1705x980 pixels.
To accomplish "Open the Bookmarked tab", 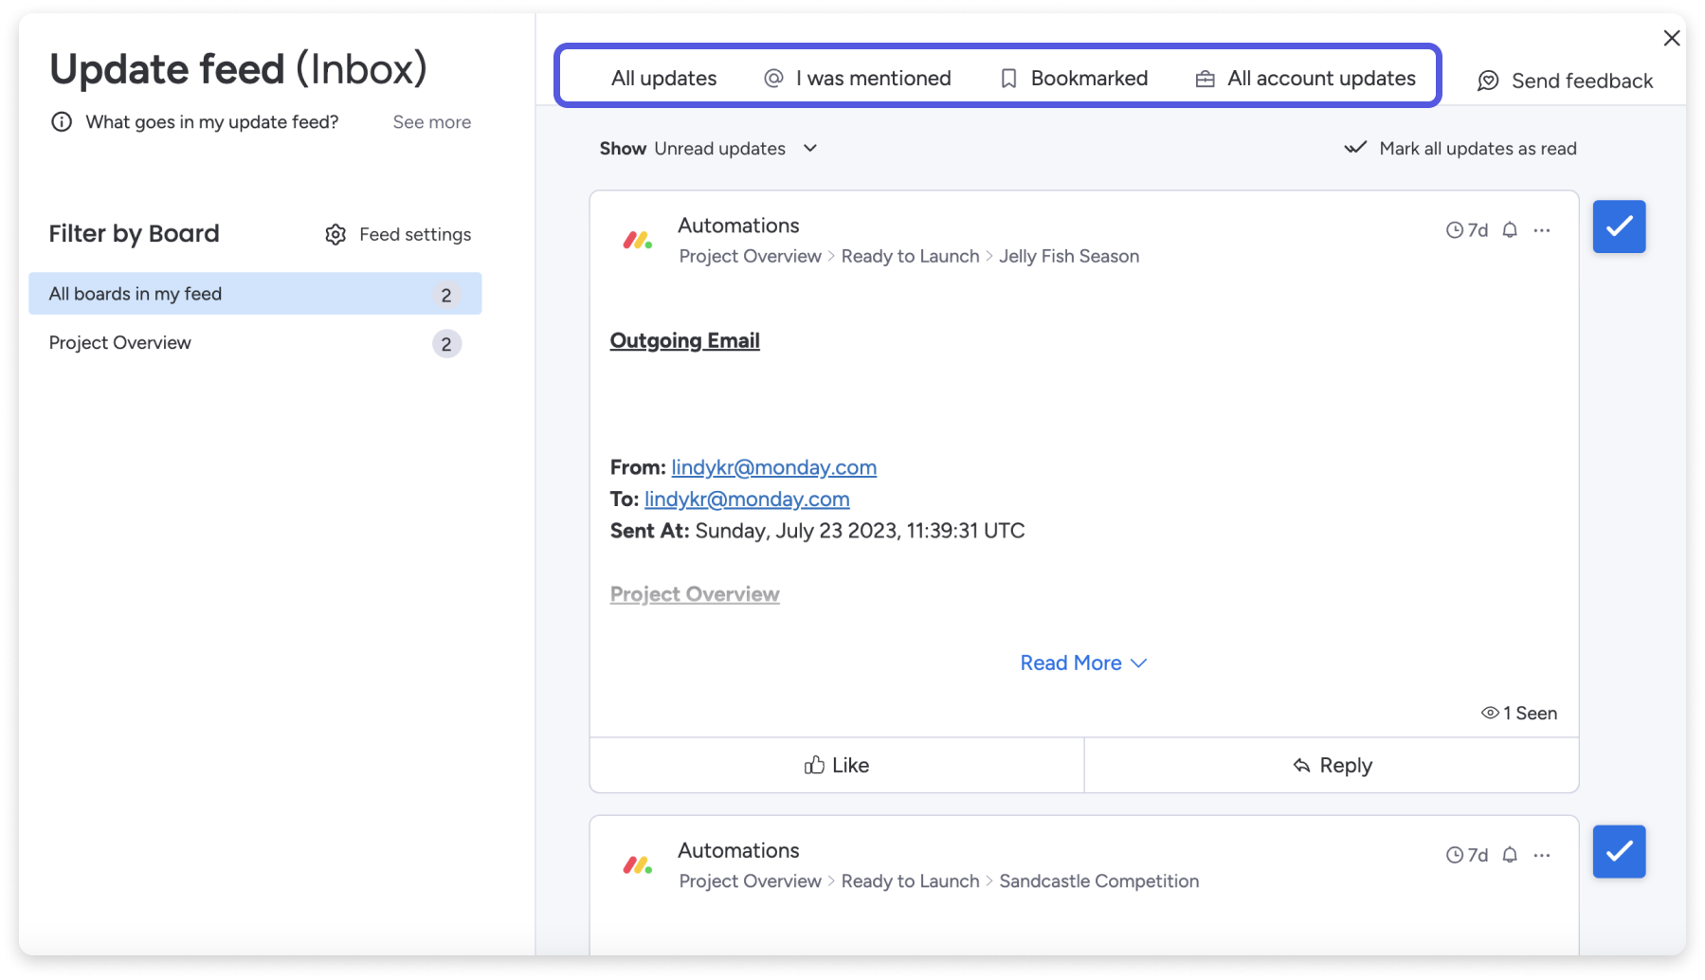I will (x=1075, y=79).
